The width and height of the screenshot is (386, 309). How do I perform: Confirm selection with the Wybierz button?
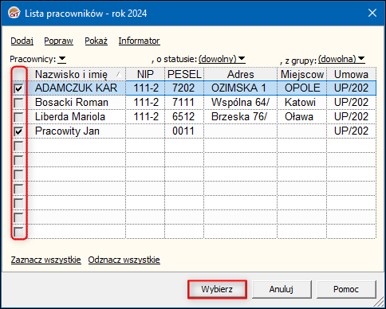[x=217, y=289]
